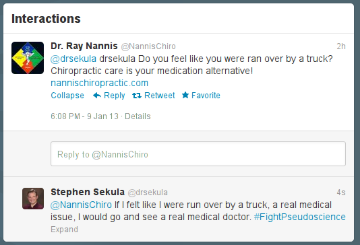Viewport: 360px width, 245px height.
Task: Click in the Reply to @NannisChiro field
Action: tap(198, 153)
